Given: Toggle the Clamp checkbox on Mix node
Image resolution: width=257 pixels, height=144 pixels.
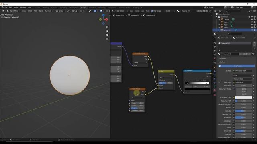Looking at the screenshot, I should coord(160,80).
